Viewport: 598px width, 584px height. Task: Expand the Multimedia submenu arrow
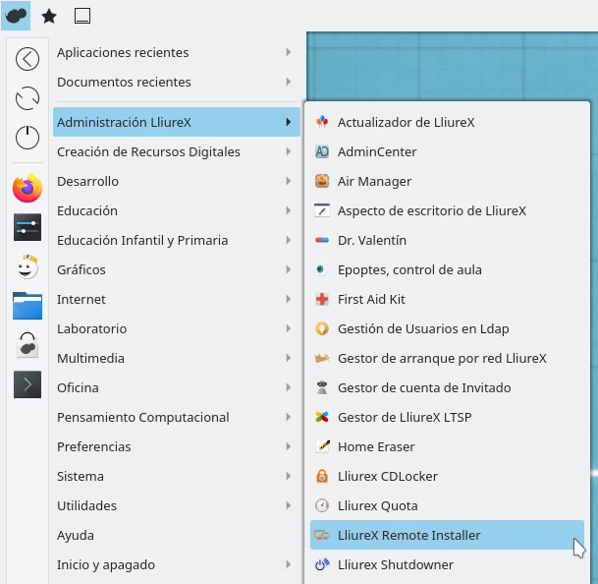pos(288,358)
